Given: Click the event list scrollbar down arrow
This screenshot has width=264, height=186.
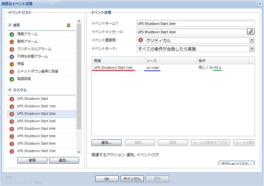Looking at the screenshot, I should point(79,152).
